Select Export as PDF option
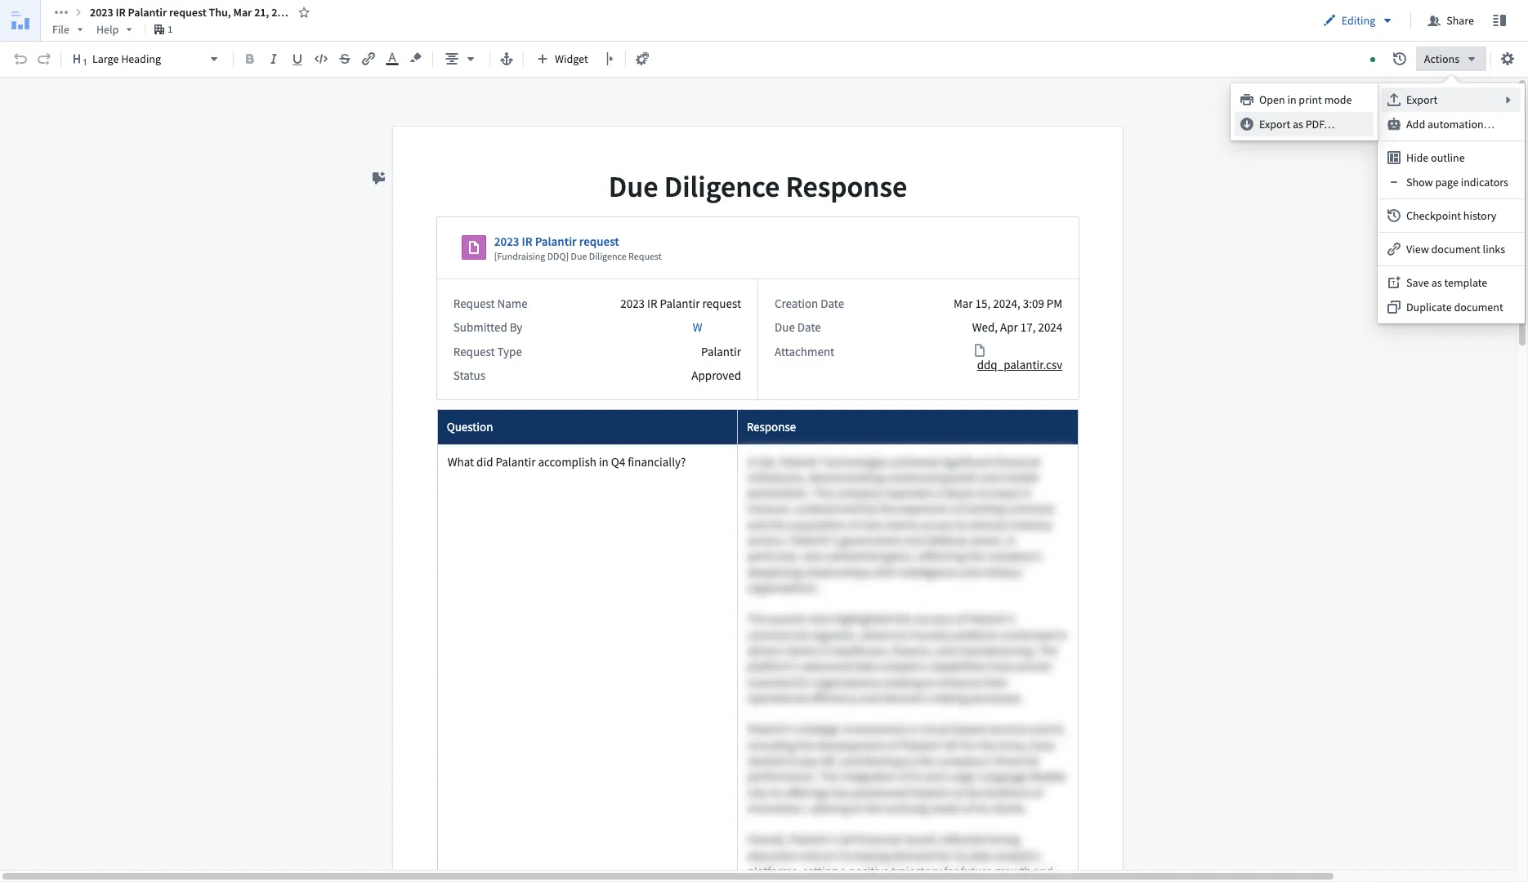1528x882 pixels. (x=1302, y=124)
